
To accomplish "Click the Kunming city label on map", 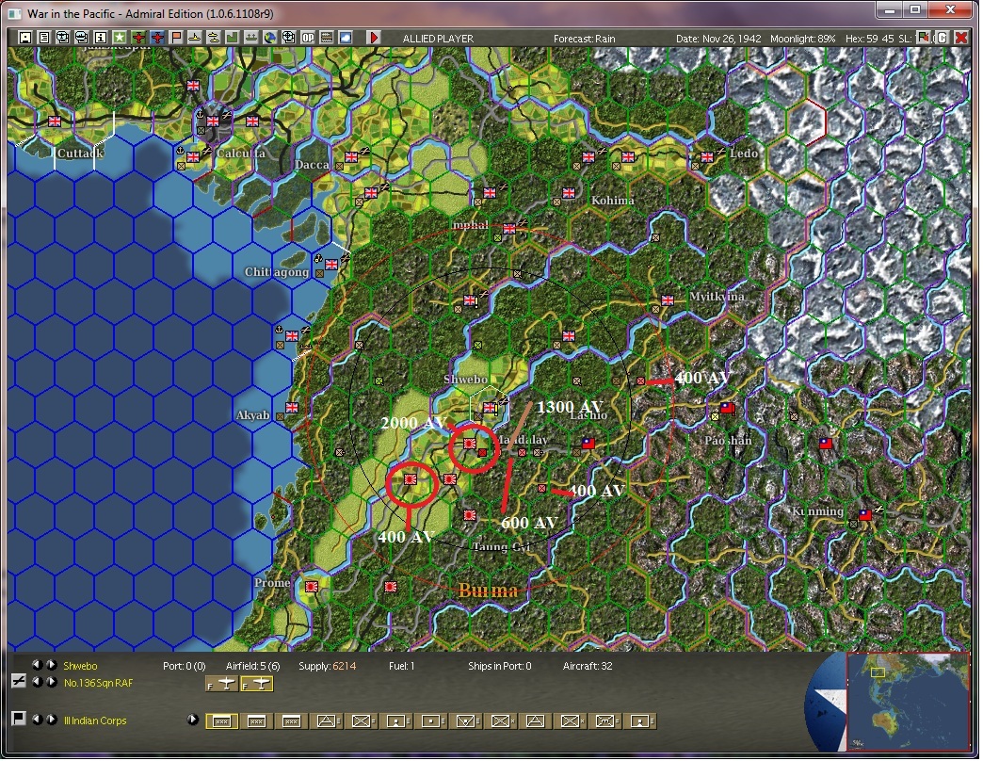I will [817, 511].
